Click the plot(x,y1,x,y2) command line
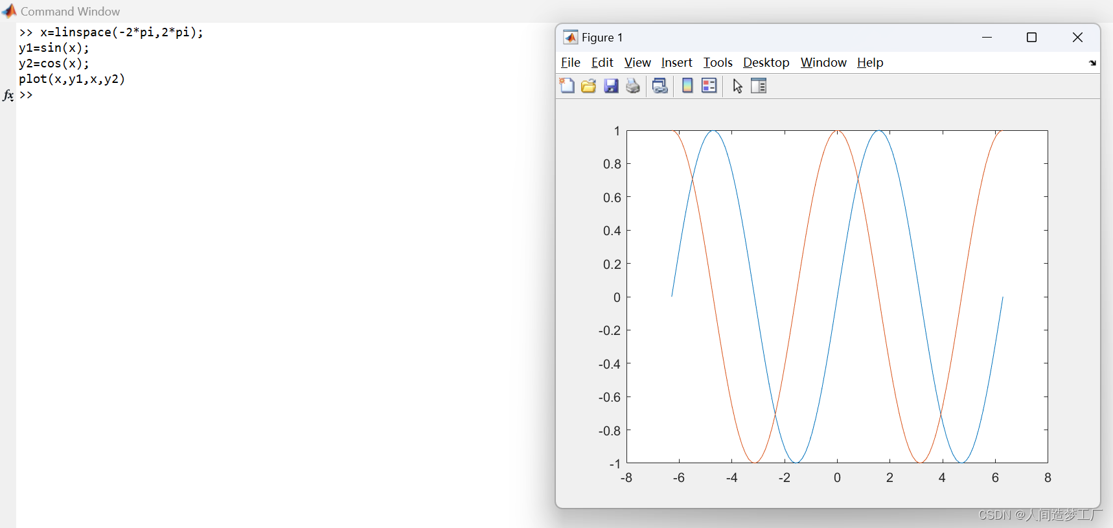This screenshot has width=1113, height=528. [x=72, y=79]
